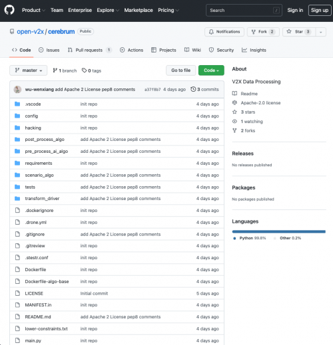
Task: Open the Product menu in header
Action: click(33, 10)
